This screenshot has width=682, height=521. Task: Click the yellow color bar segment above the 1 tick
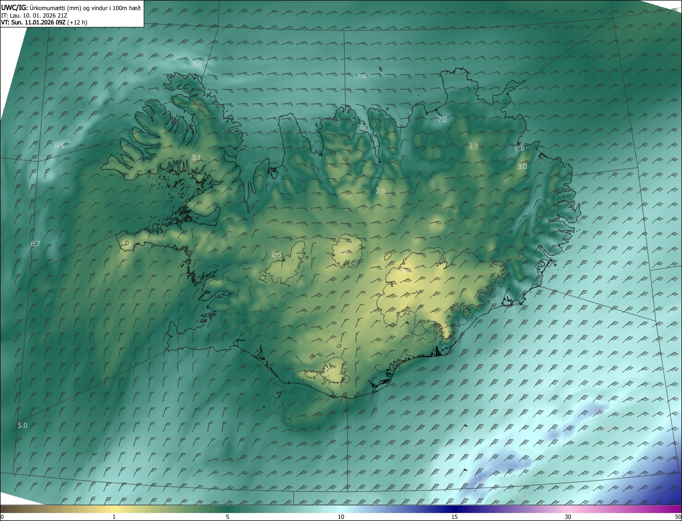tap(114, 509)
